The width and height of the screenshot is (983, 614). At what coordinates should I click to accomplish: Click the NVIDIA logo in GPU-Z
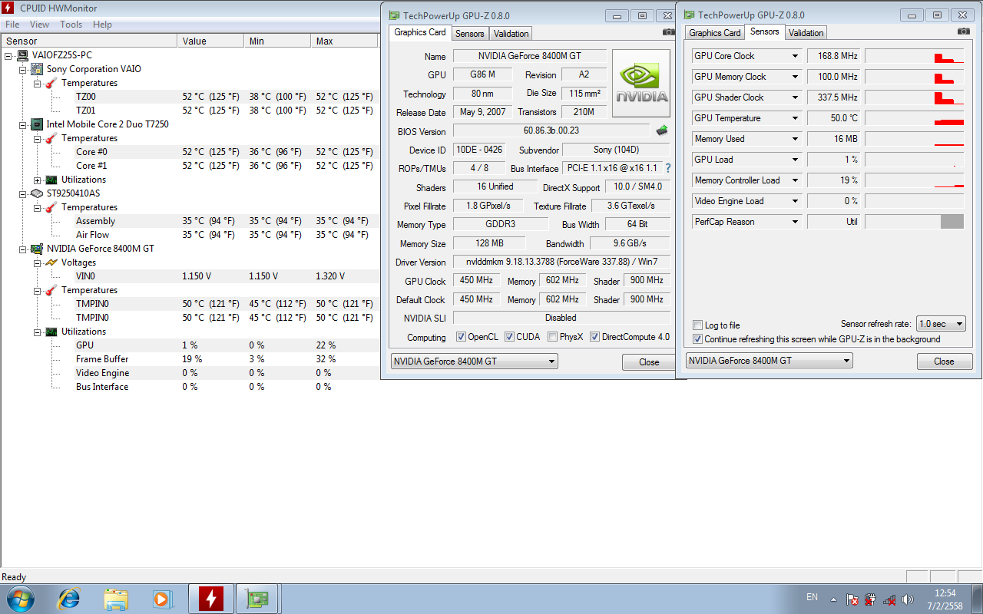641,84
